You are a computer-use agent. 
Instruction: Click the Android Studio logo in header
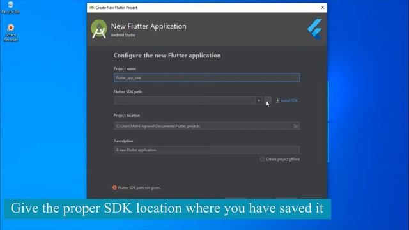(x=99, y=29)
